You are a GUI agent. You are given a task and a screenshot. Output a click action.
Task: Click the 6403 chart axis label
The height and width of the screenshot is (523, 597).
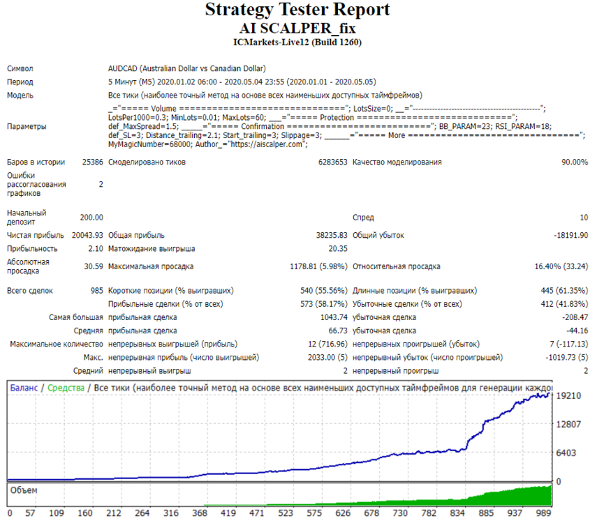click(x=566, y=453)
